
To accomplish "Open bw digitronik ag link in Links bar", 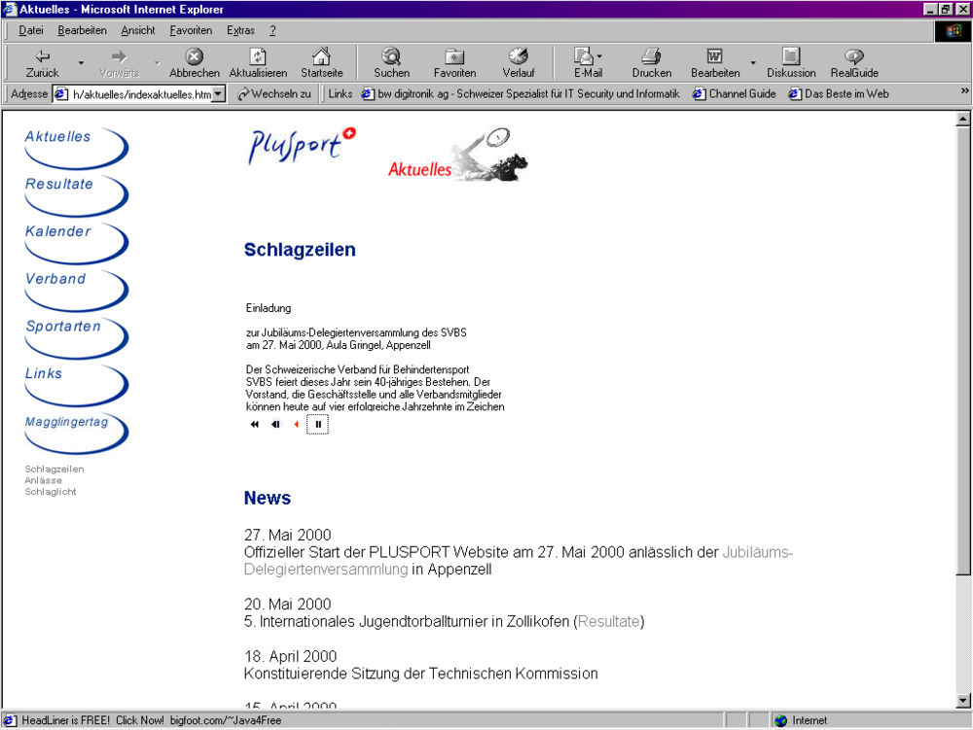I will pos(521,94).
